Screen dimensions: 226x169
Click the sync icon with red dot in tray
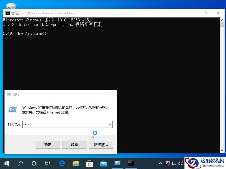167,163
